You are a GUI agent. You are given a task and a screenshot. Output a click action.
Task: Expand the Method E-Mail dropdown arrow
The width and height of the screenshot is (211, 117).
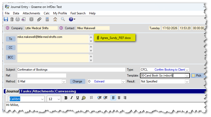(x=64, y=82)
